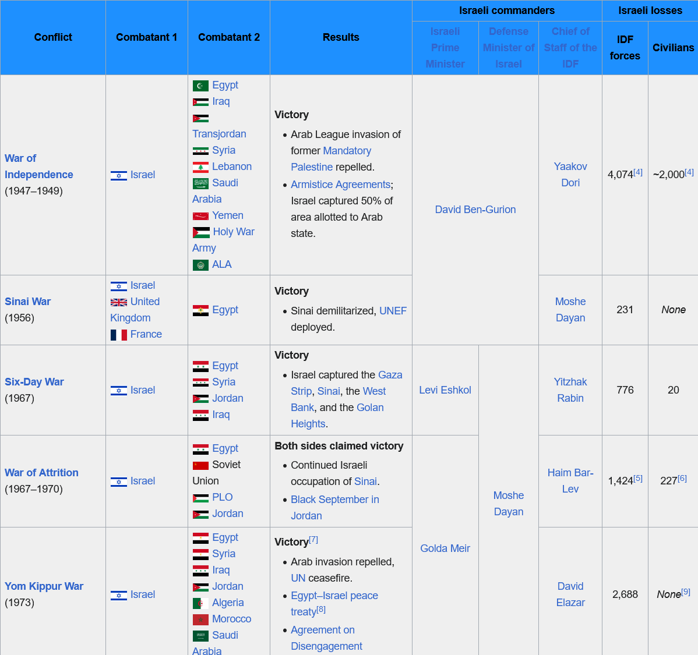Click the France flag icon

(x=118, y=335)
